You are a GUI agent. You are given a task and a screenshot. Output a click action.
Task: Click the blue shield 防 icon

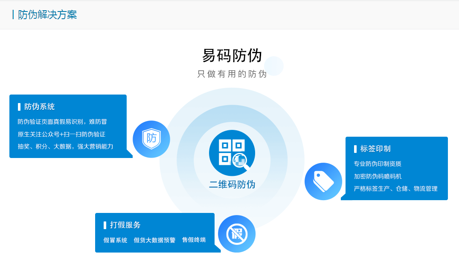point(151,139)
